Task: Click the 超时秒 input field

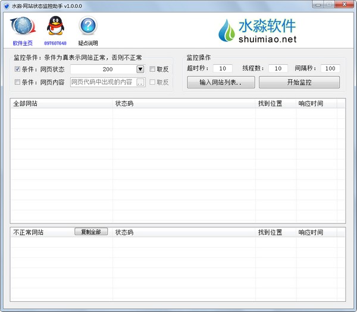Action: pyautogui.click(x=222, y=68)
